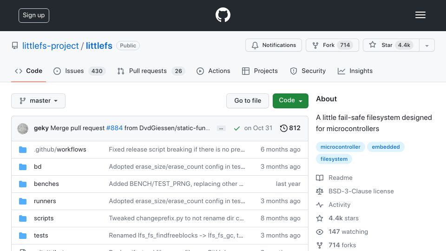
Task: Open the Star list dropdown arrow
Action: (426, 46)
